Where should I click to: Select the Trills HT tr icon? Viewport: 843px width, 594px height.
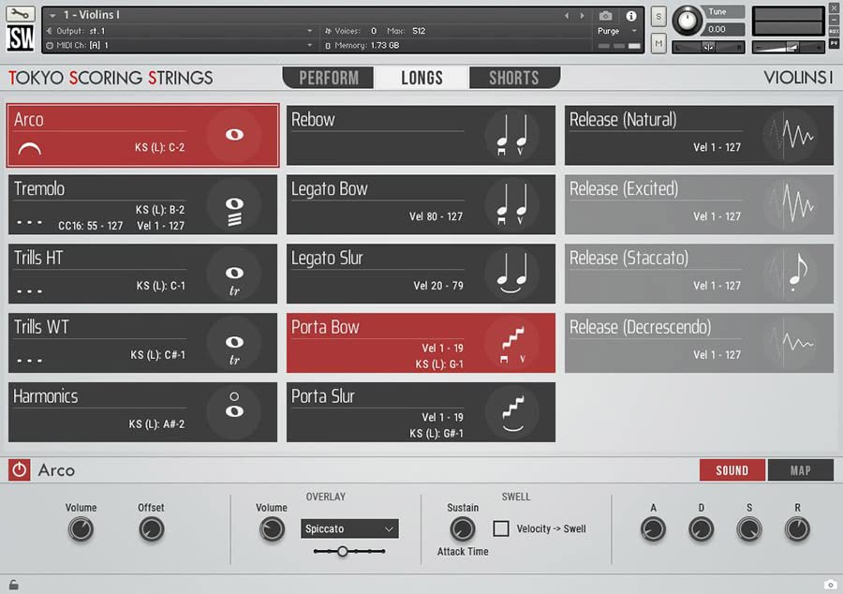click(237, 274)
